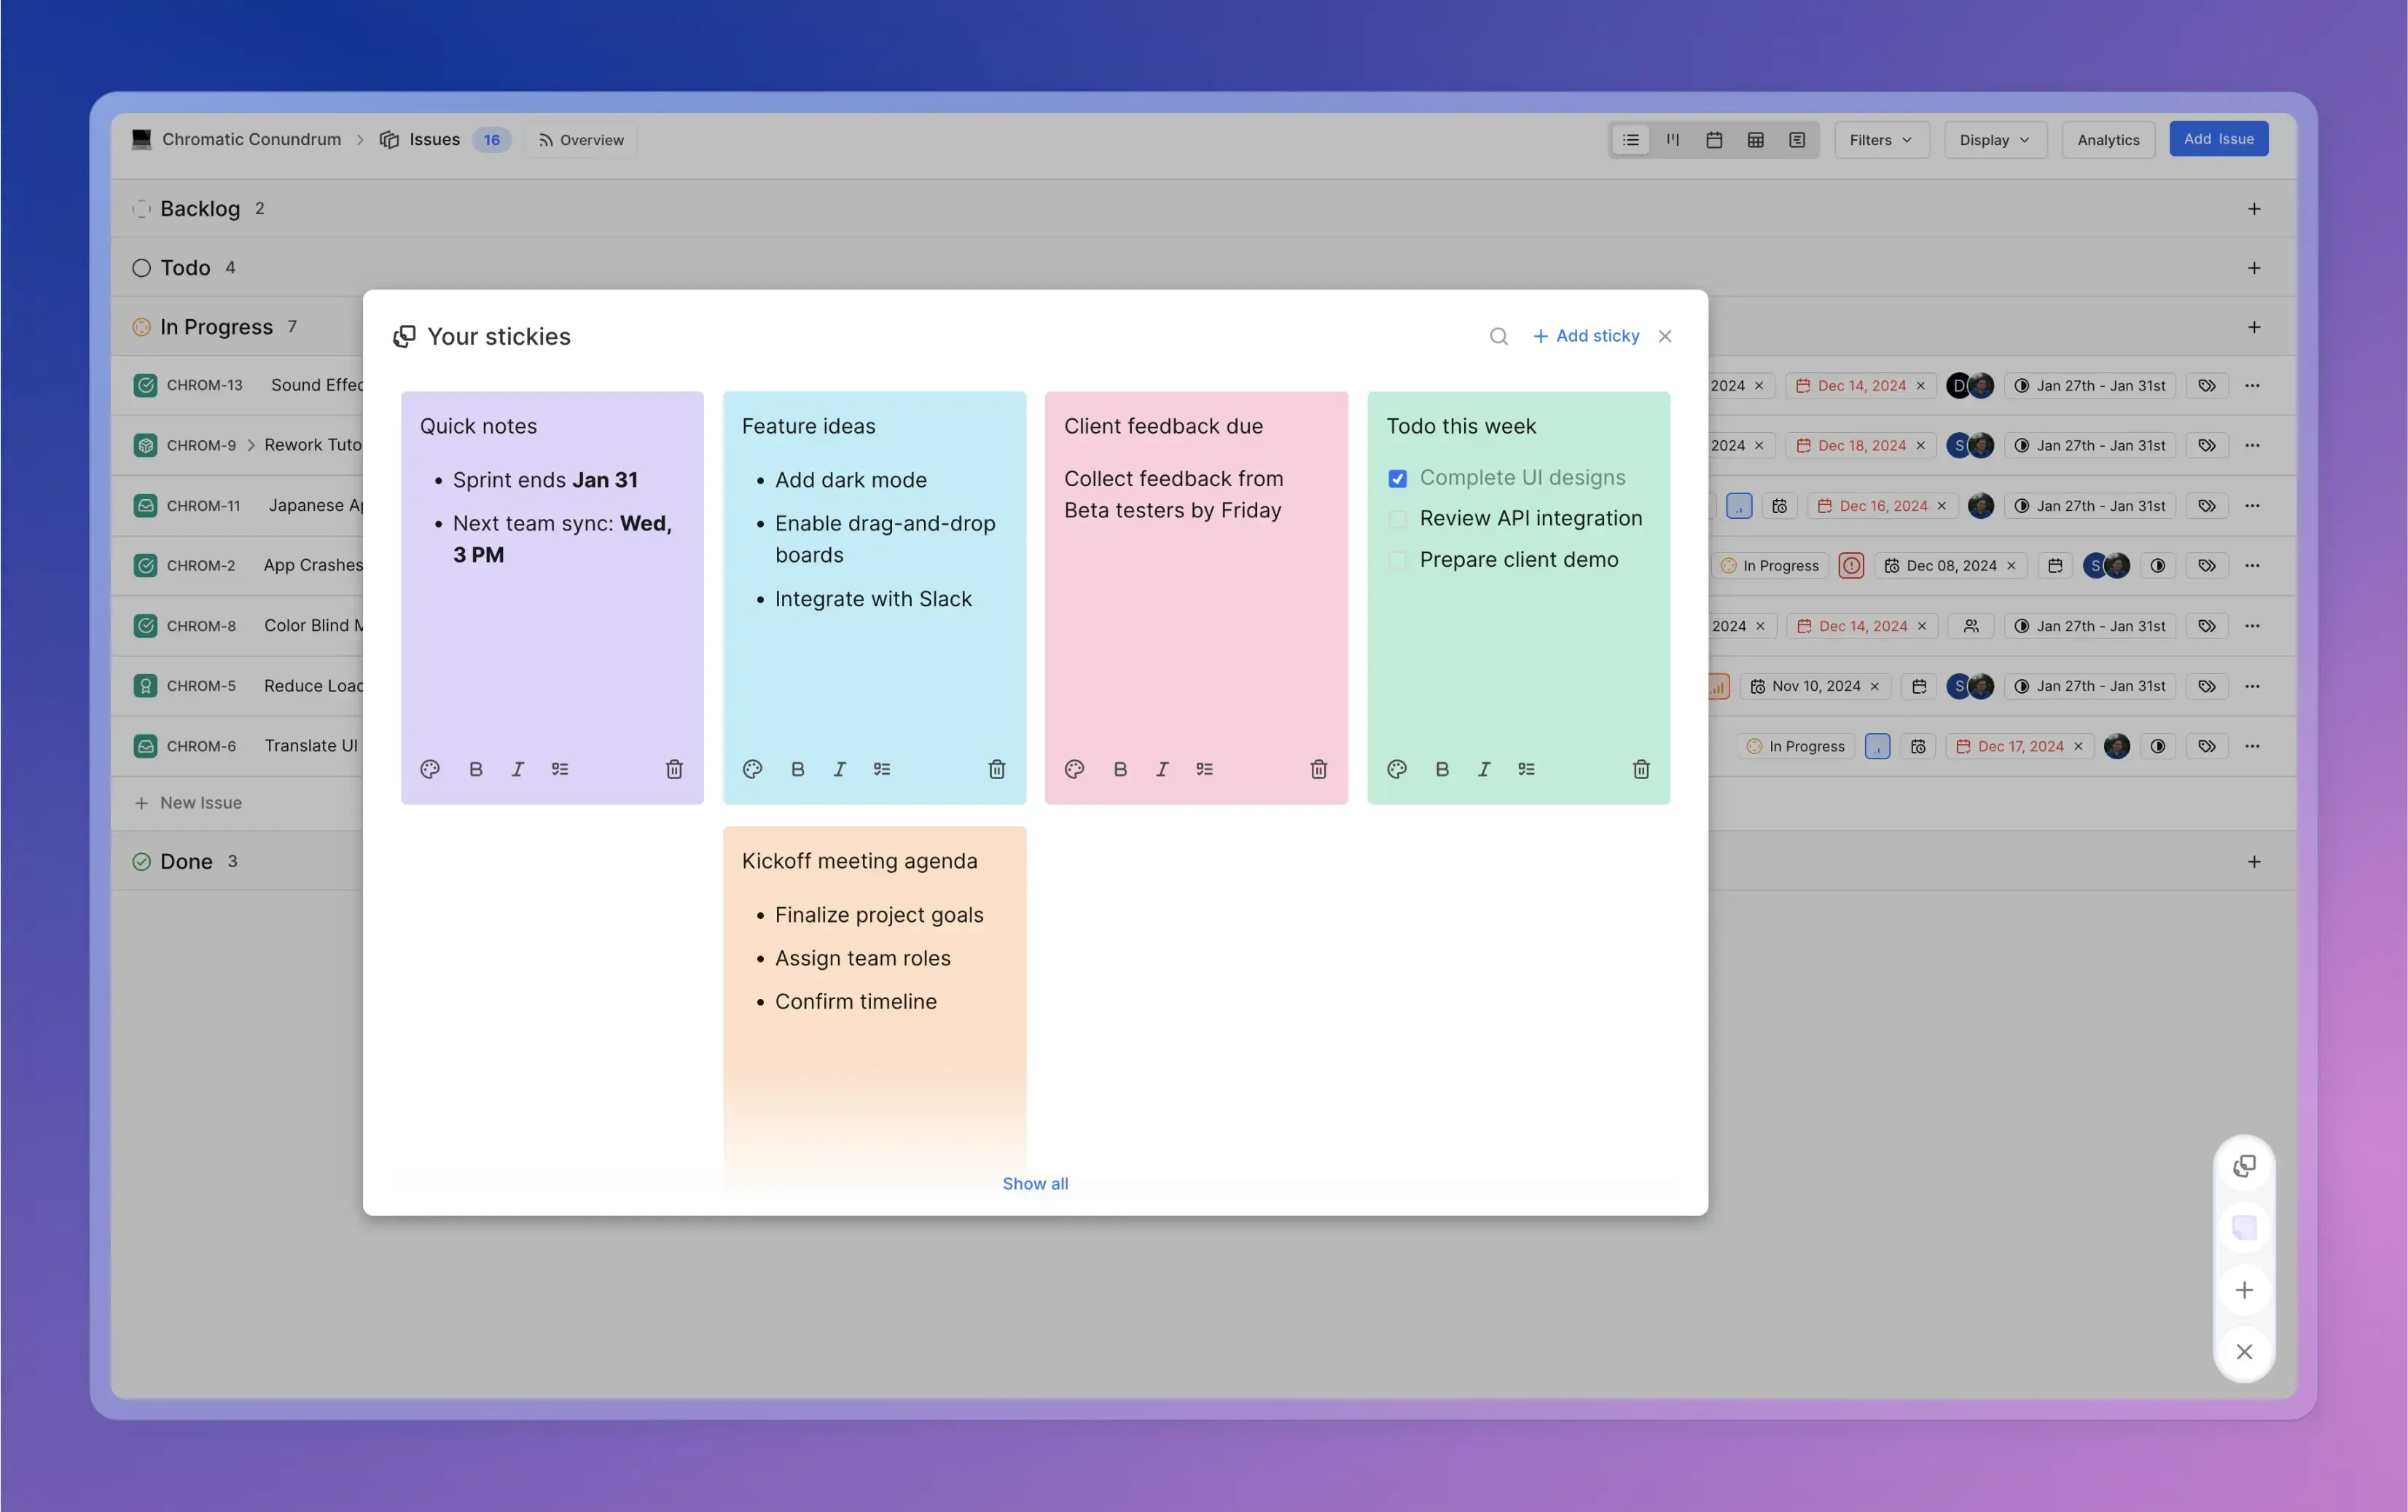Switch to the board view layout
The image size is (2408, 1512).
[x=1672, y=140]
